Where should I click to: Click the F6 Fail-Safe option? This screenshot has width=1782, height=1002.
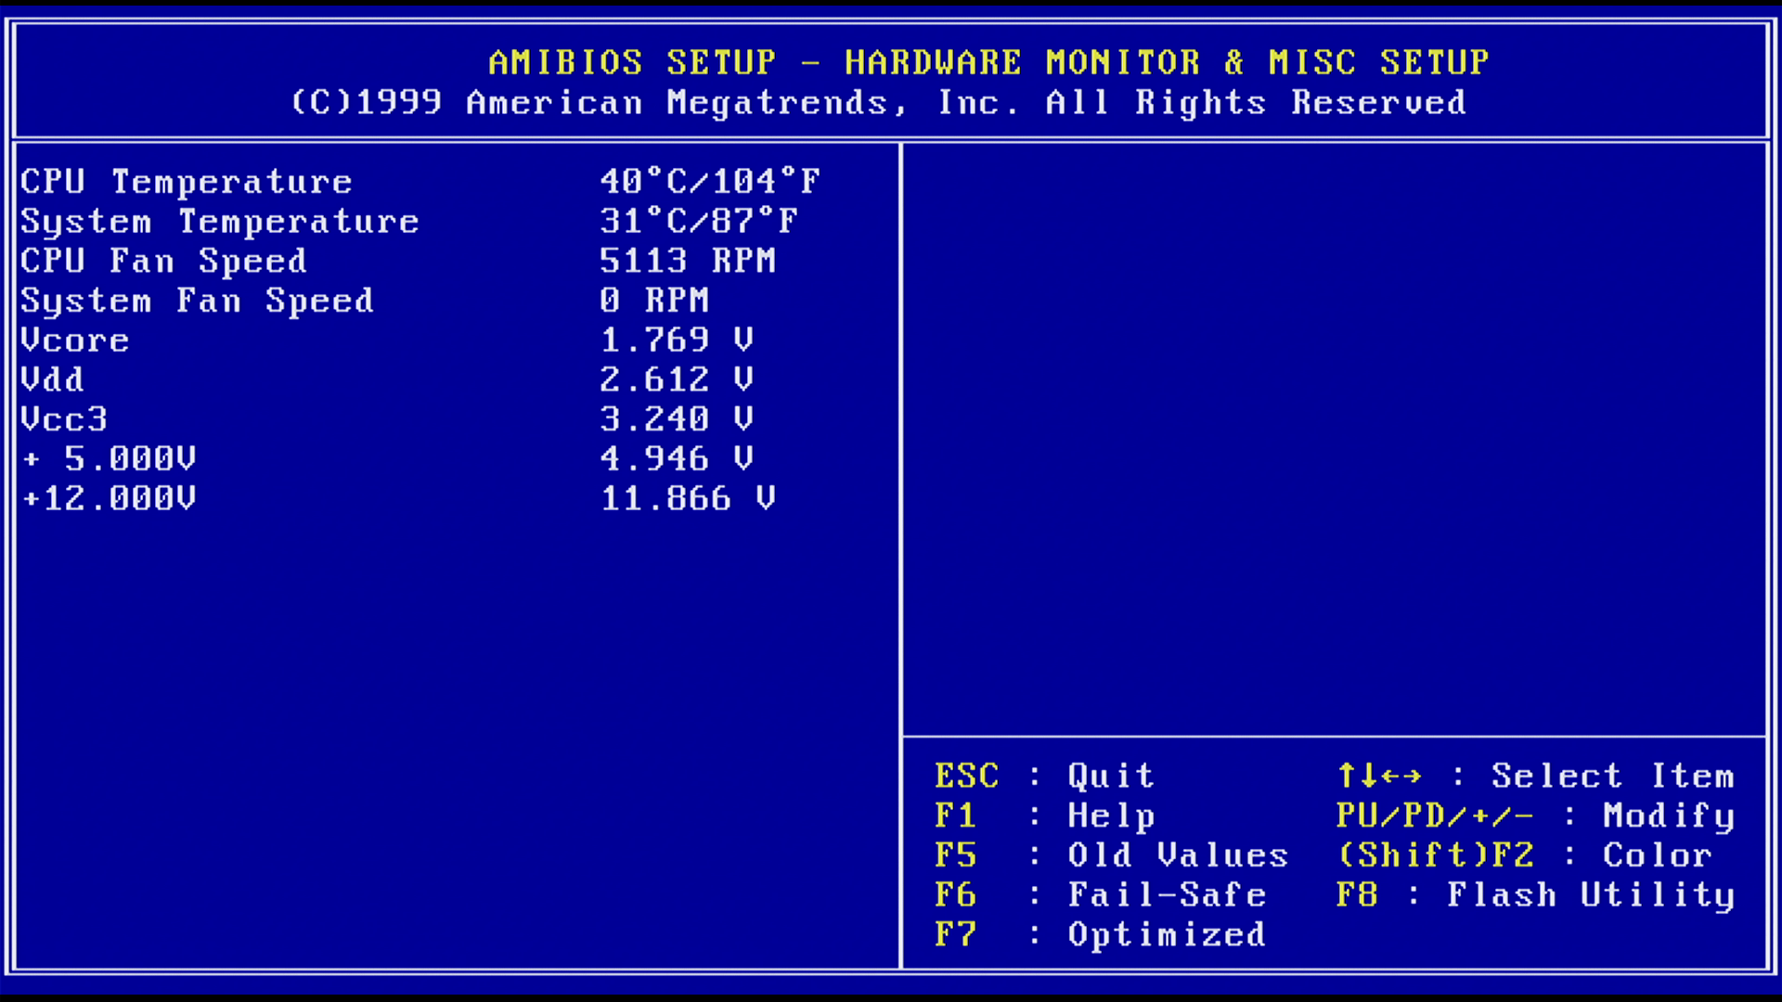(x=1100, y=895)
